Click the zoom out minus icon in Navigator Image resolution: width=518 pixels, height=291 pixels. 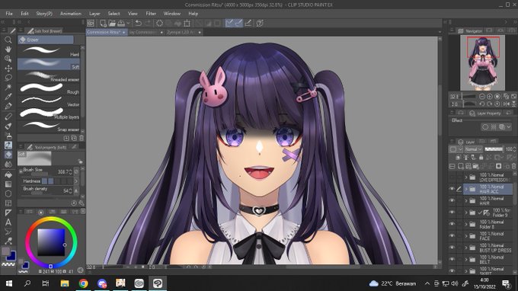pyautogui.click(x=482, y=97)
